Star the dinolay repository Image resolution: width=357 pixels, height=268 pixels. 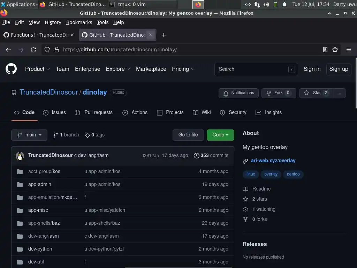pos(317,93)
